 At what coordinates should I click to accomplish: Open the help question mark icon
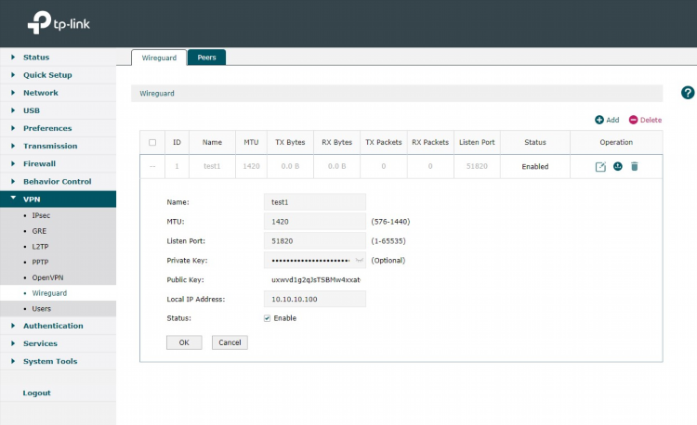(x=688, y=93)
